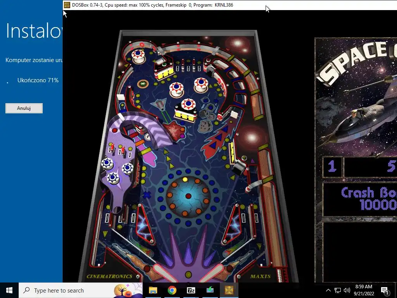The height and width of the screenshot is (298, 397).
Task: Click the top-left red bumper
Action: point(138,56)
